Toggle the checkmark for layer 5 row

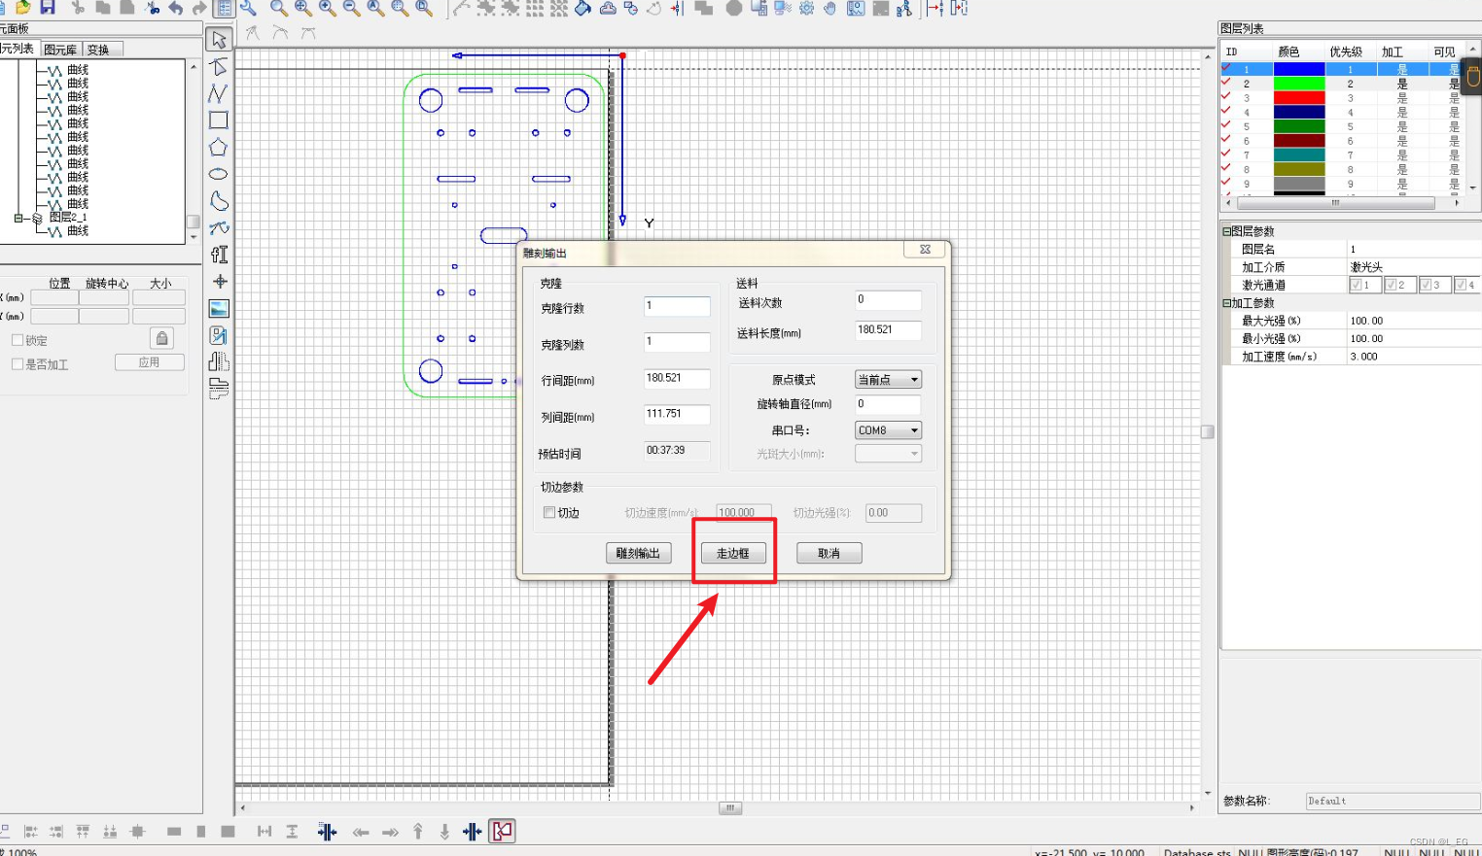(x=1227, y=126)
